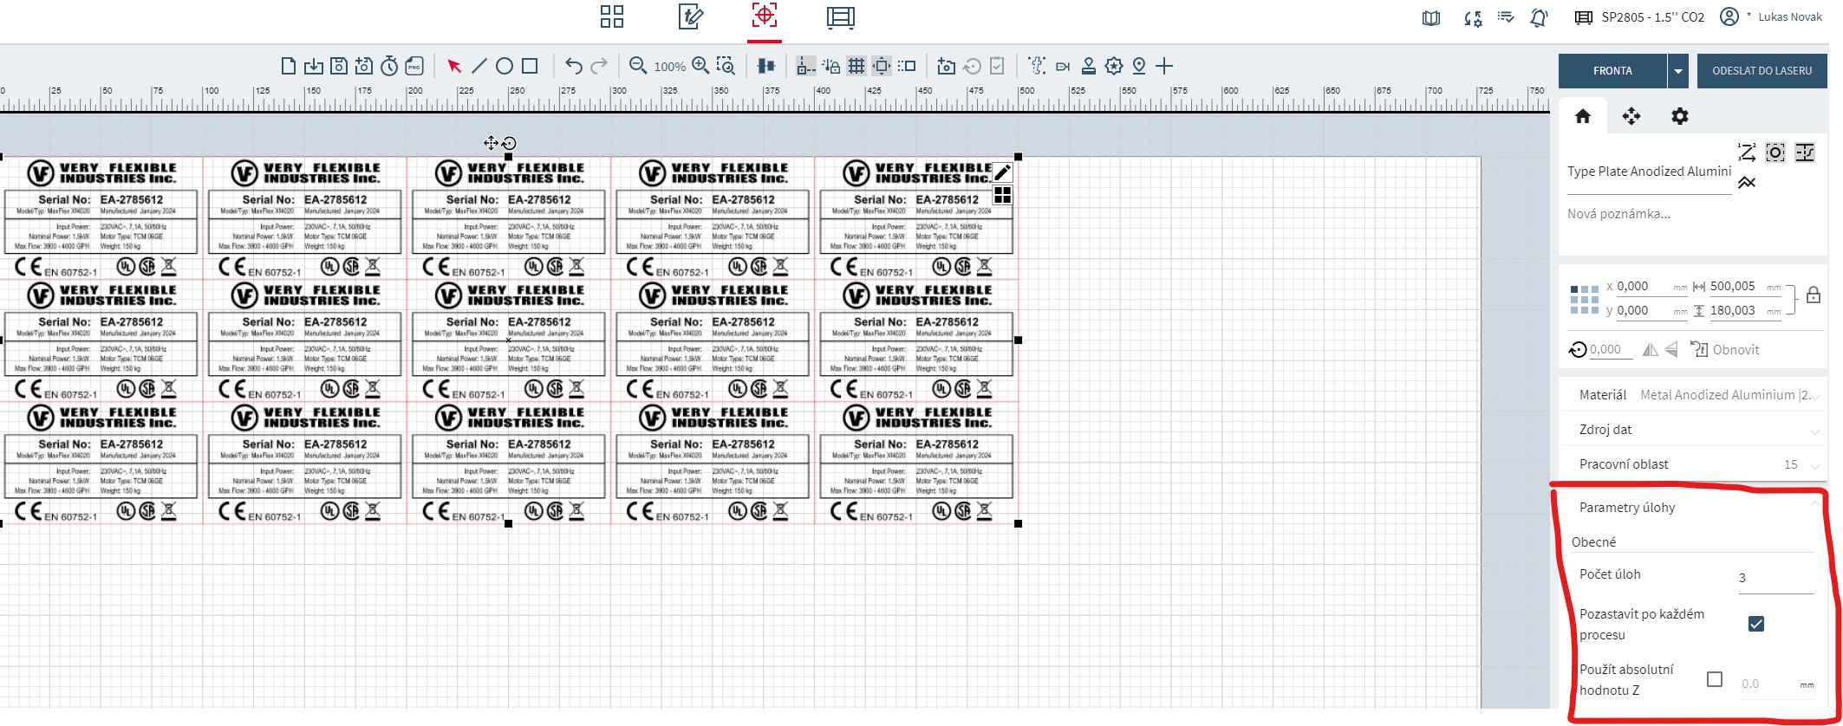This screenshot has width=1843, height=726.
Task: Uncheck 'Pozastavit po každém procesu' checkbox
Action: (1755, 624)
